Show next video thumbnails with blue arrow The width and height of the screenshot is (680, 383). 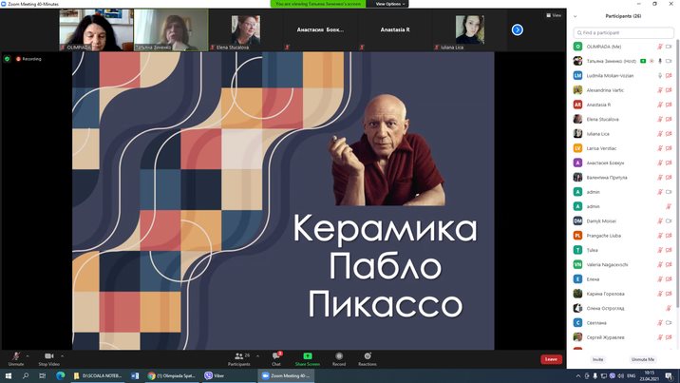click(x=518, y=29)
